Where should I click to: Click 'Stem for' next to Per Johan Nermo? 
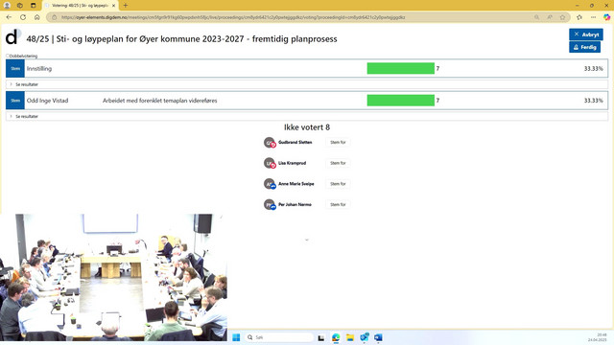click(338, 204)
